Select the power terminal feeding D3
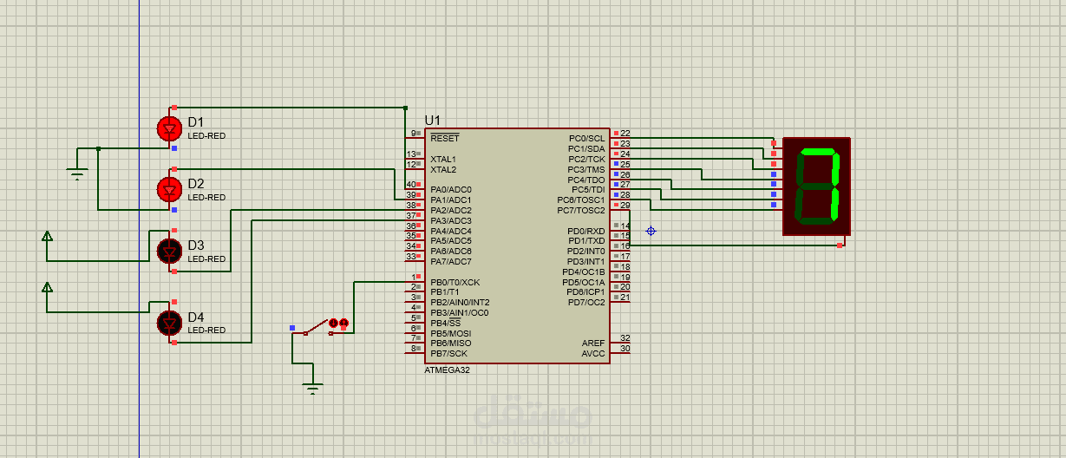 tap(48, 236)
